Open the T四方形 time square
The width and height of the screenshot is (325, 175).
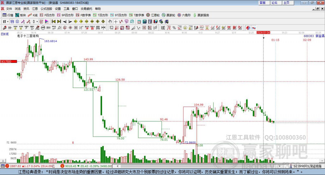(x=101, y=15)
